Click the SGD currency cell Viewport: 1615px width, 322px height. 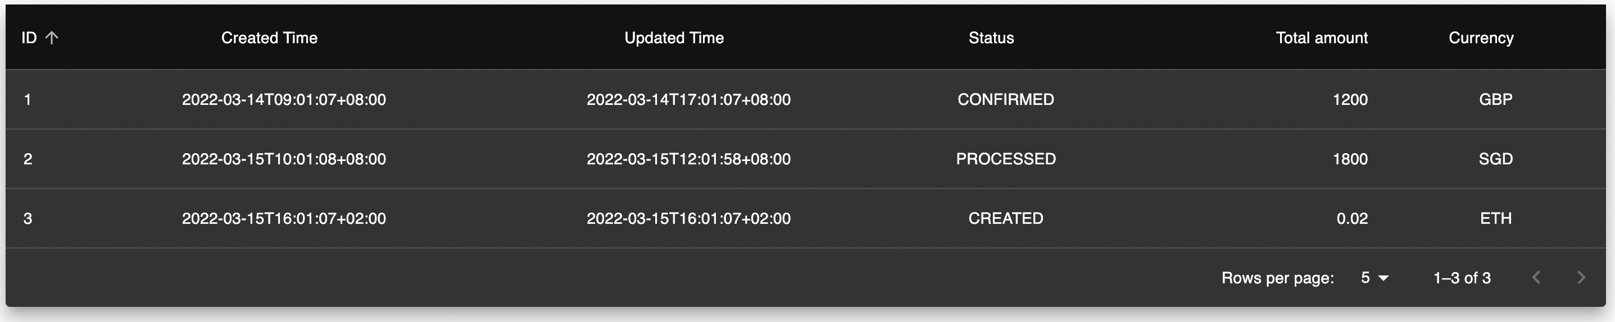tap(1495, 159)
